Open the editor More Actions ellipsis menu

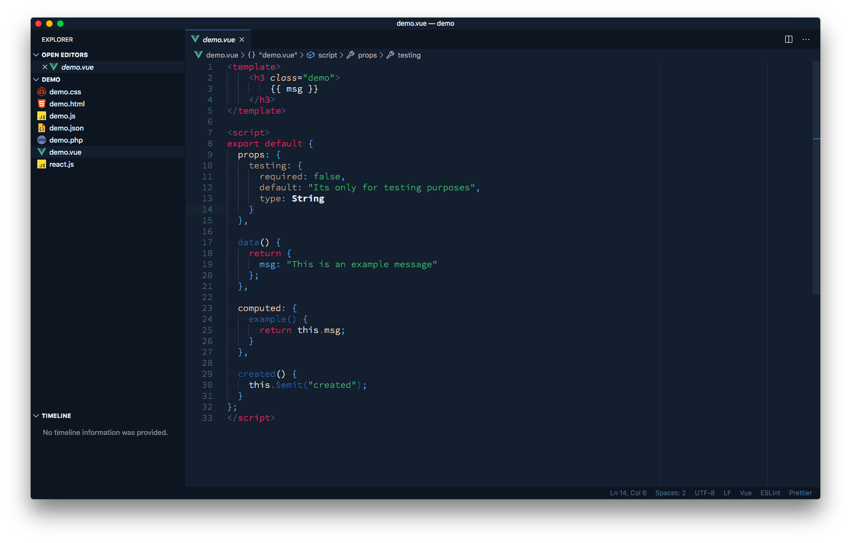[x=806, y=39]
